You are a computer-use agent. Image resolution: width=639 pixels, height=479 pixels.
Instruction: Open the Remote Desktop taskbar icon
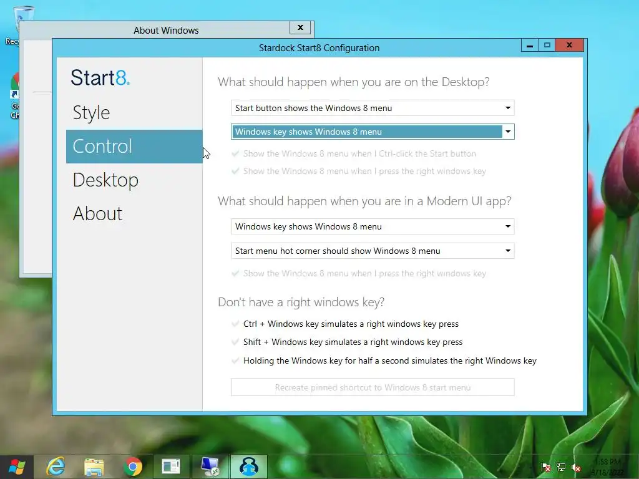[x=210, y=467]
